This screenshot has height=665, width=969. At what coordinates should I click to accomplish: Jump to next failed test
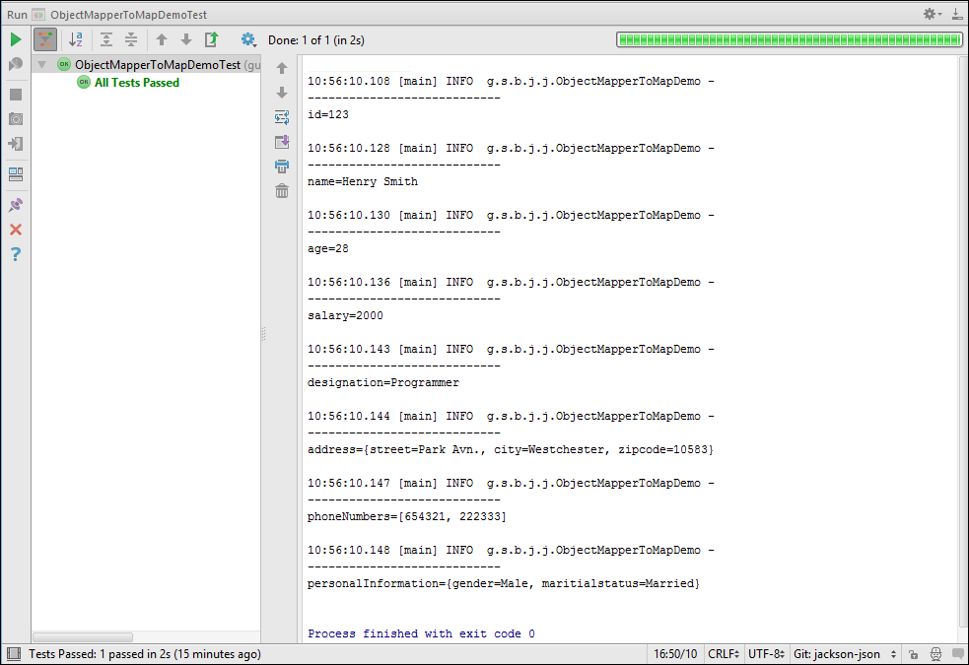click(186, 39)
